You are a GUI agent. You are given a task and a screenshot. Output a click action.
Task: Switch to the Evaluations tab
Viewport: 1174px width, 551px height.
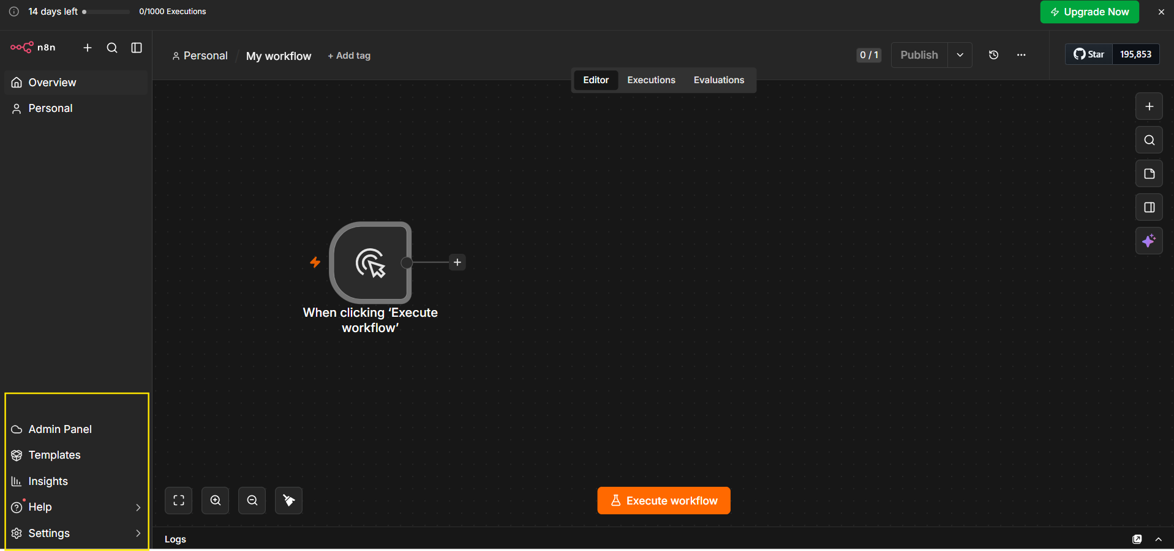pos(719,80)
